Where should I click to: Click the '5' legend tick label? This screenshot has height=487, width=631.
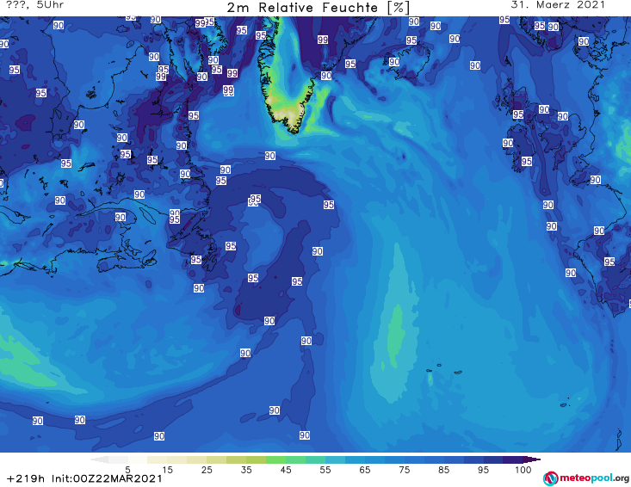[x=127, y=470]
